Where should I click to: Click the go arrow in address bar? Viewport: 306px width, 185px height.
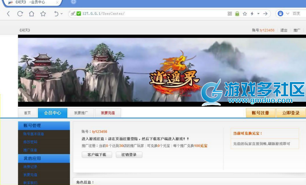265,14
